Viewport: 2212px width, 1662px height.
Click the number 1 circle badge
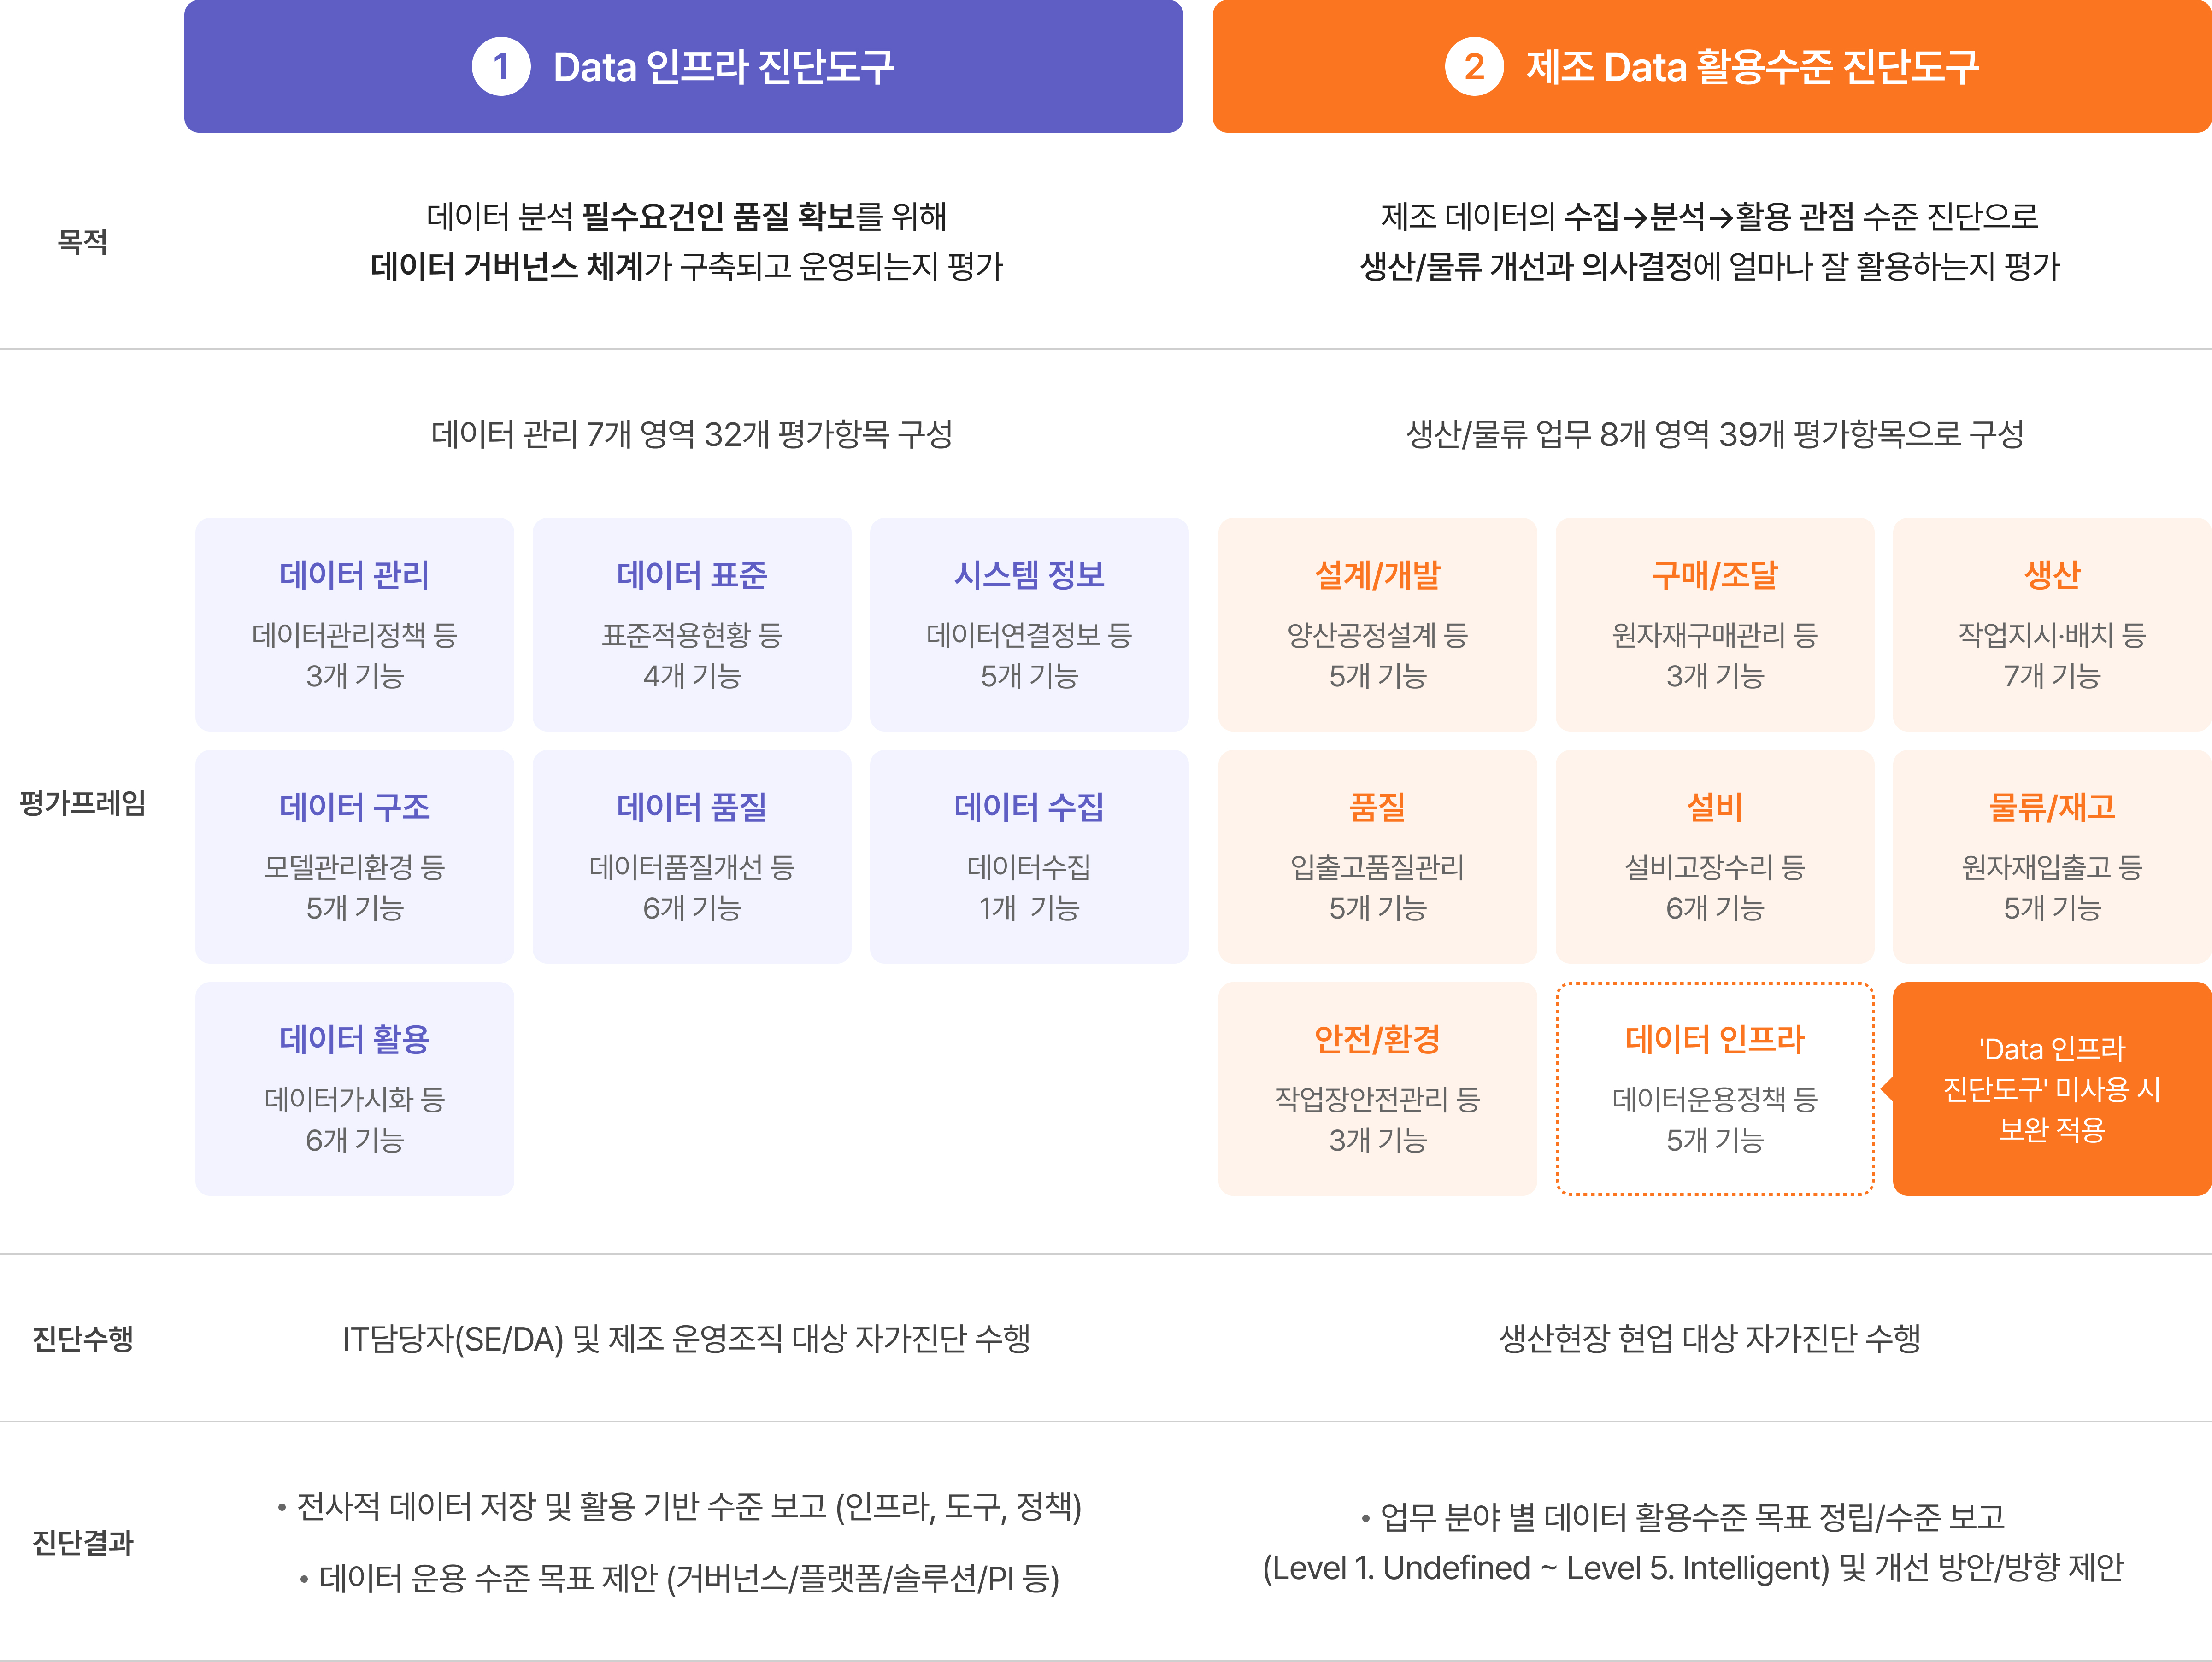pyautogui.click(x=500, y=67)
